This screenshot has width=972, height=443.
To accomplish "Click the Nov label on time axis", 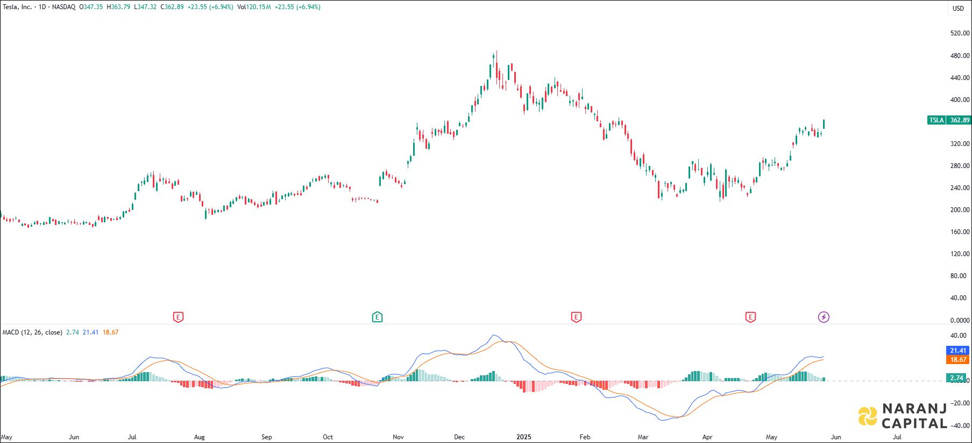I will [398, 437].
